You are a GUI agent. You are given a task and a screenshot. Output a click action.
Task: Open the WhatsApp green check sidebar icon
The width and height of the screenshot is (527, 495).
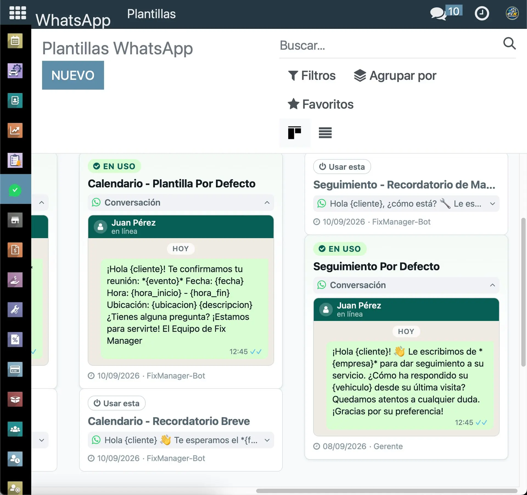point(15,190)
